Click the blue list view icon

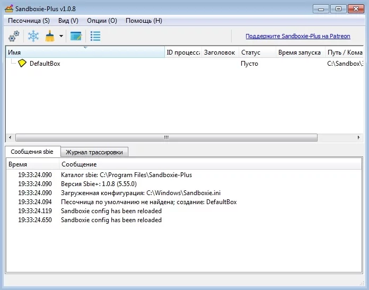95,36
